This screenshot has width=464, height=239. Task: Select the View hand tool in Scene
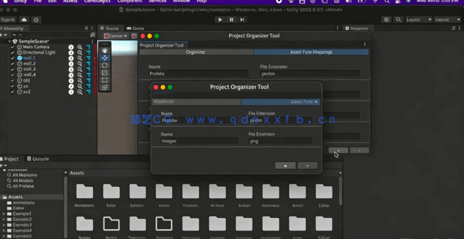tap(105, 50)
